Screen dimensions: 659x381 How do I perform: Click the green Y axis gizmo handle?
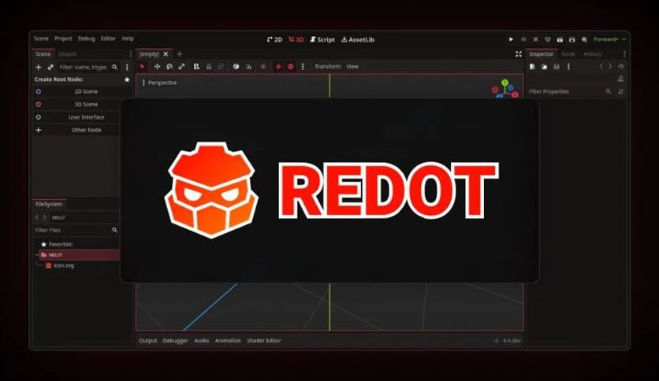point(504,83)
